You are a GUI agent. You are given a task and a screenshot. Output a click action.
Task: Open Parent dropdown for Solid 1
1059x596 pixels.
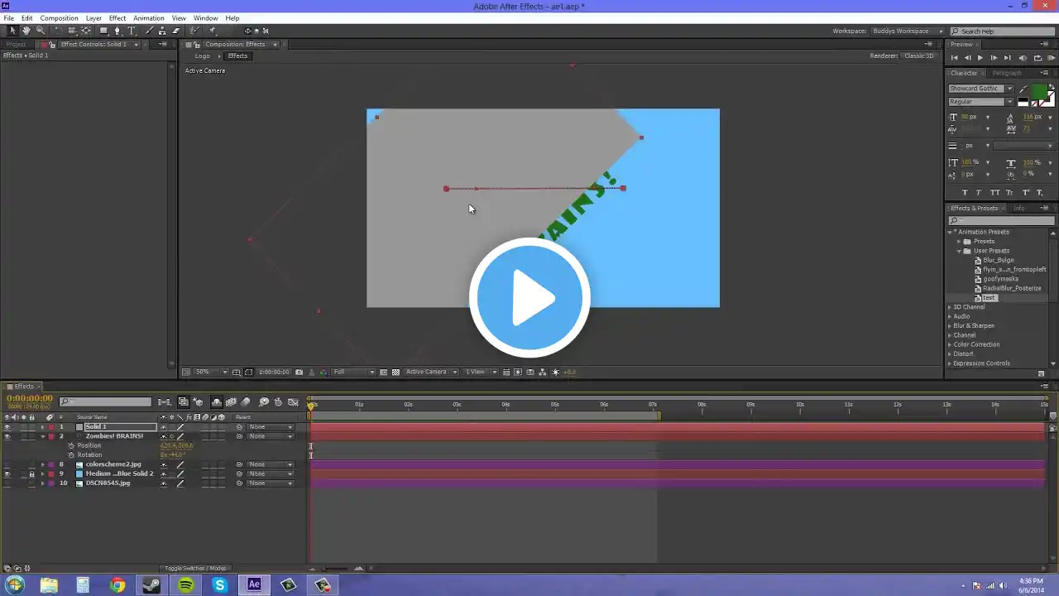pos(271,427)
